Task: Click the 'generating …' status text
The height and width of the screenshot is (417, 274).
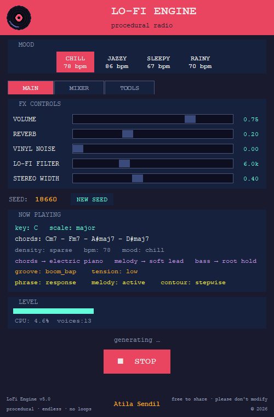Action: click(x=137, y=340)
